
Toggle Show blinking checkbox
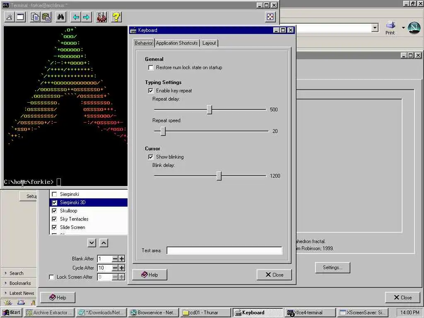click(x=151, y=157)
